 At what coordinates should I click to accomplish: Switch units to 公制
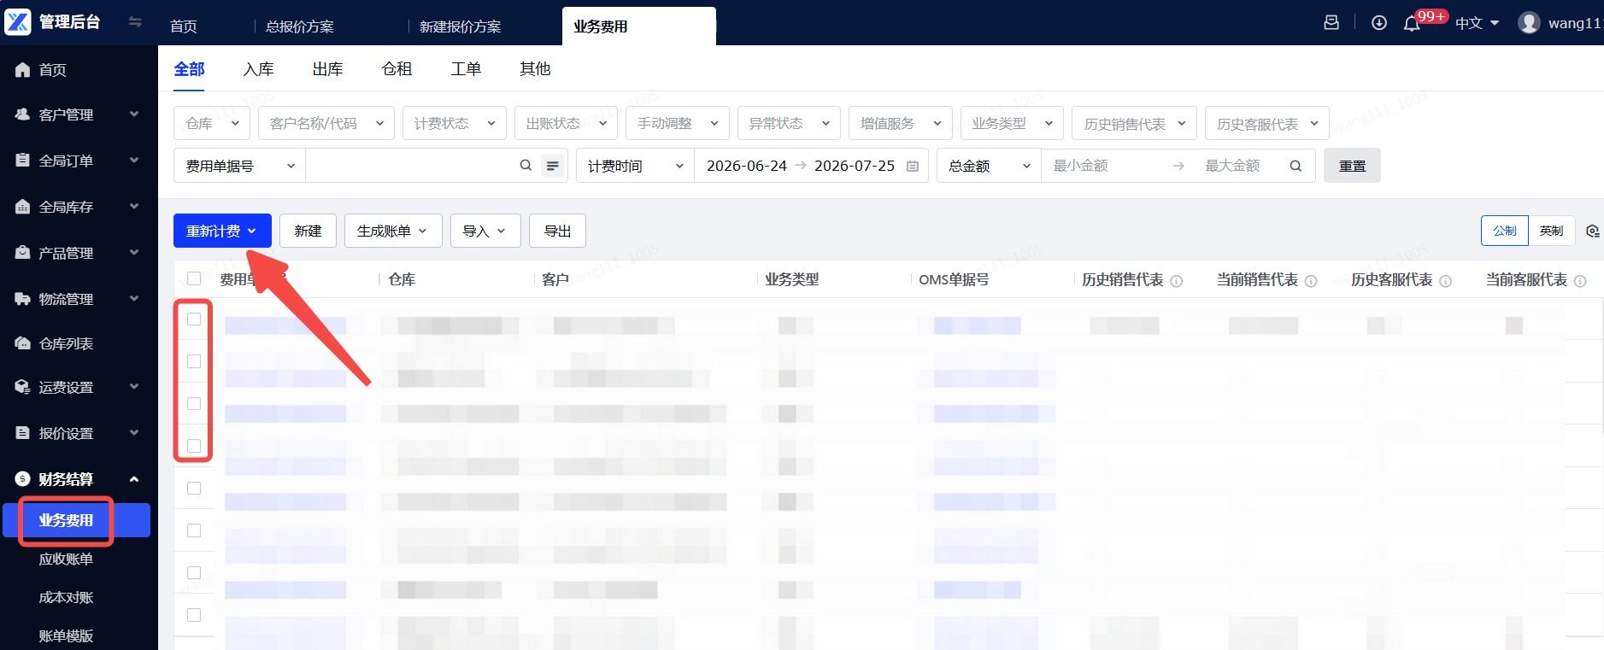pyautogui.click(x=1505, y=231)
